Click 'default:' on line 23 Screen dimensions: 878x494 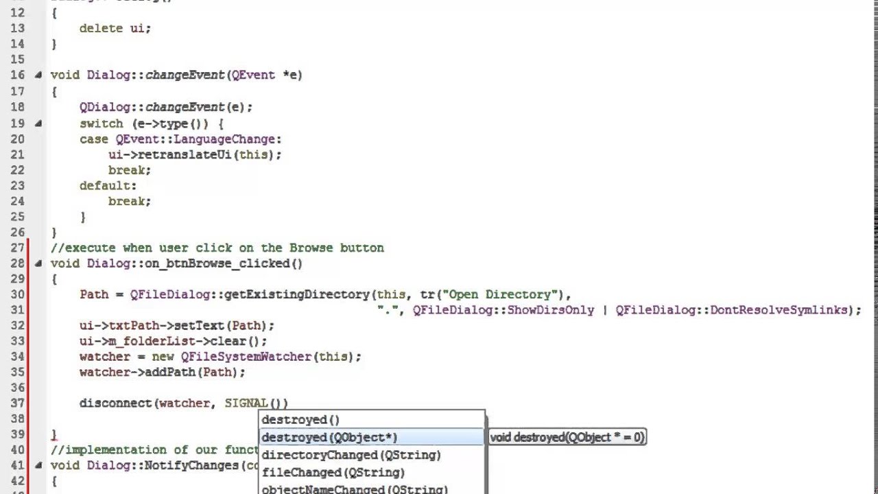[x=108, y=185]
